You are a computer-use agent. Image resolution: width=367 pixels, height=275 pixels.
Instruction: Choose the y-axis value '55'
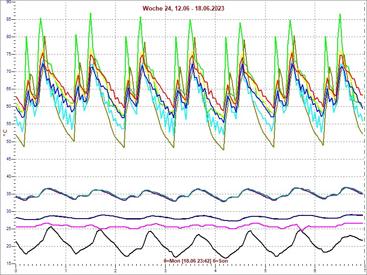tap(8, 124)
